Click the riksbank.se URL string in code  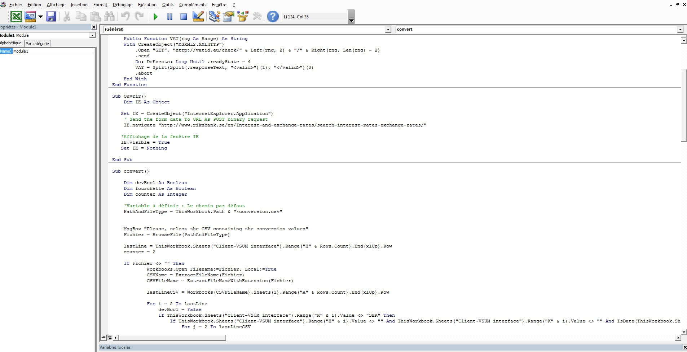tap(293, 125)
